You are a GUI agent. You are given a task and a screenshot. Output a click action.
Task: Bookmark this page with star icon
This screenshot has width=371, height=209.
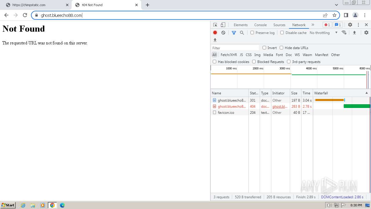(334, 15)
